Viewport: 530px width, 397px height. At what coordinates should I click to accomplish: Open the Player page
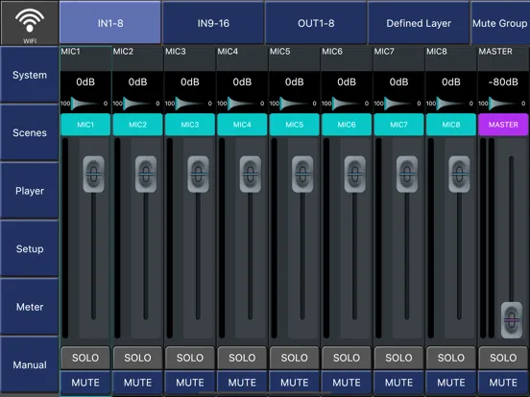click(x=30, y=191)
